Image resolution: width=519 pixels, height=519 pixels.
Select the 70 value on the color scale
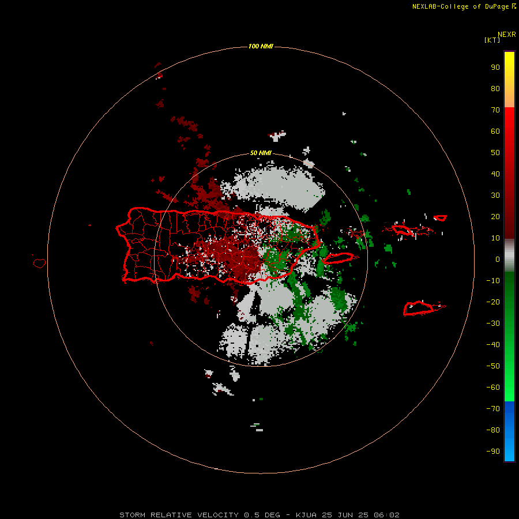495,110
